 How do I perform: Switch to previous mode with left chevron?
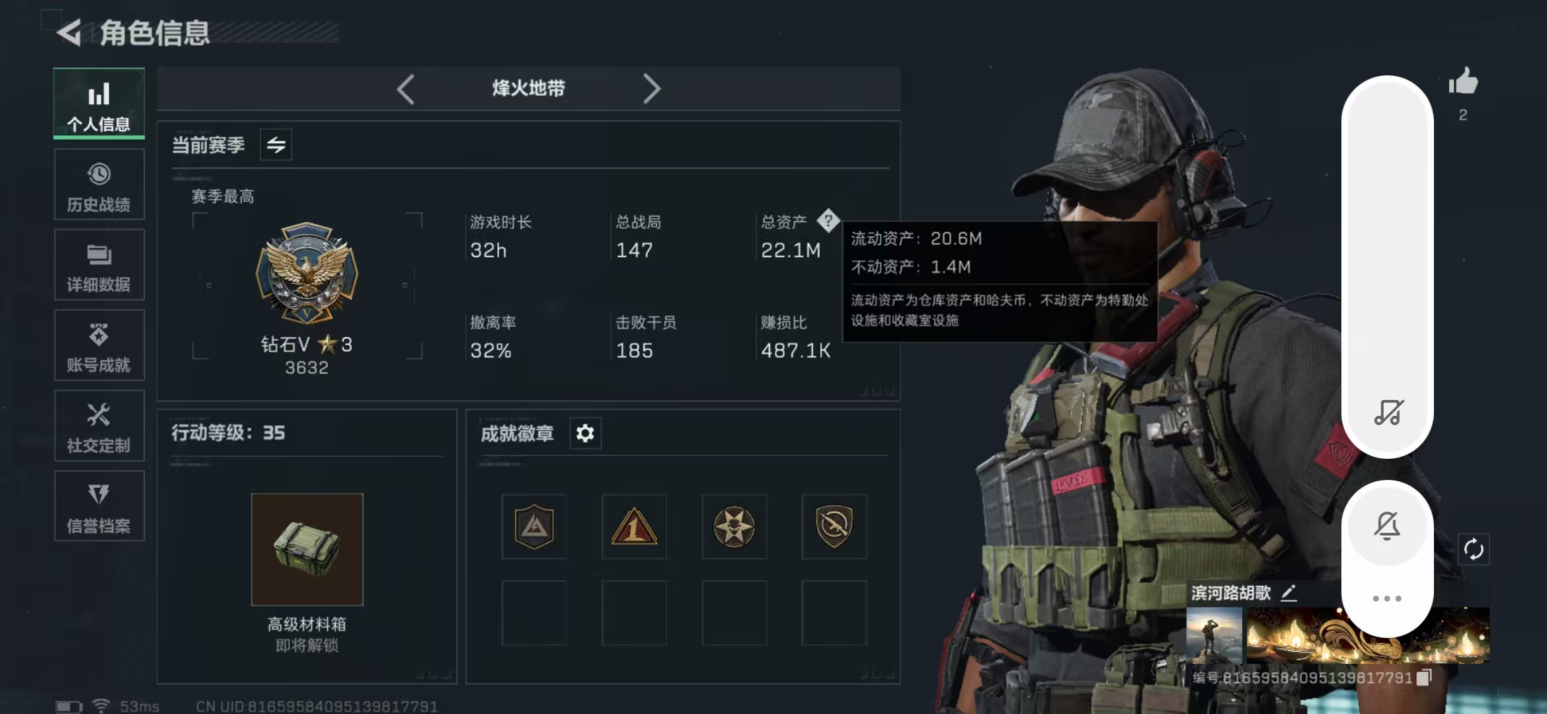pos(405,89)
